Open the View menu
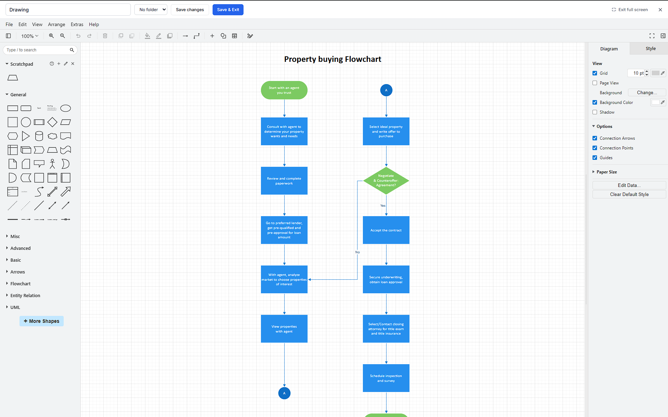This screenshot has height=417, width=668. (37, 24)
